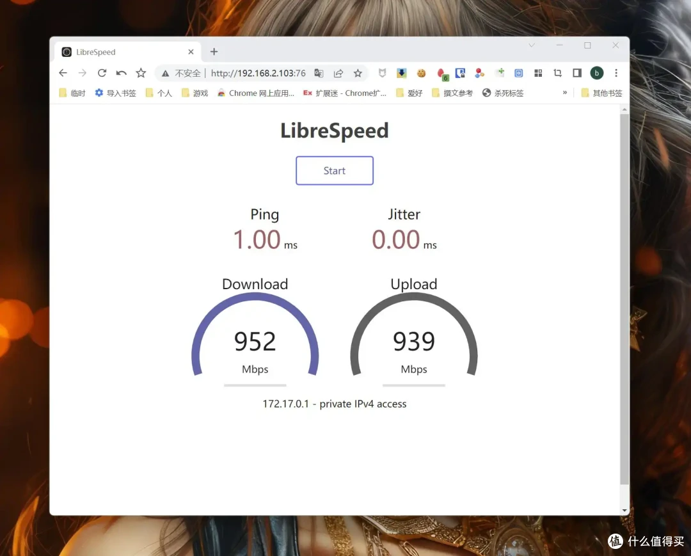Click the star icon left of address bar
The width and height of the screenshot is (691, 556).
[141, 73]
